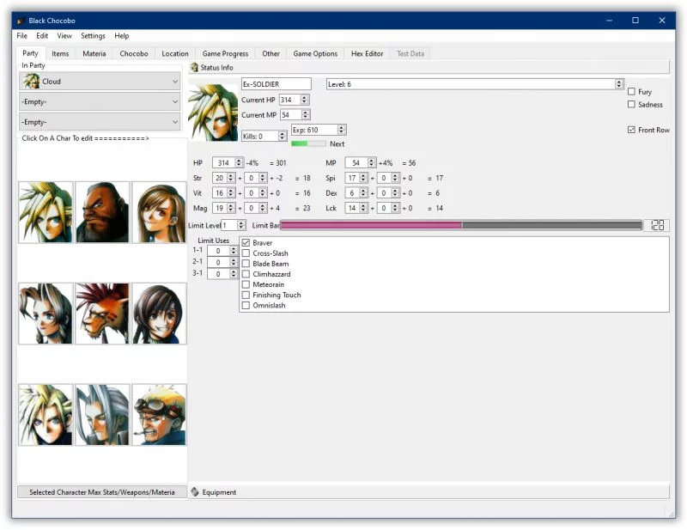Check the Blade Beam limit checkbox
The image size is (687, 530).
point(246,264)
